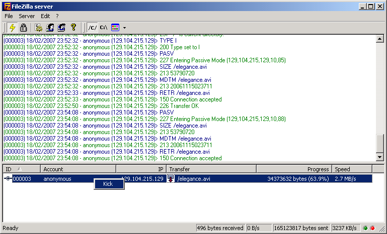Image resolution: width=387 pixels, height=234 pixels.
Task: Sort by Transfer column header
Action: click(x=211, y=169)
